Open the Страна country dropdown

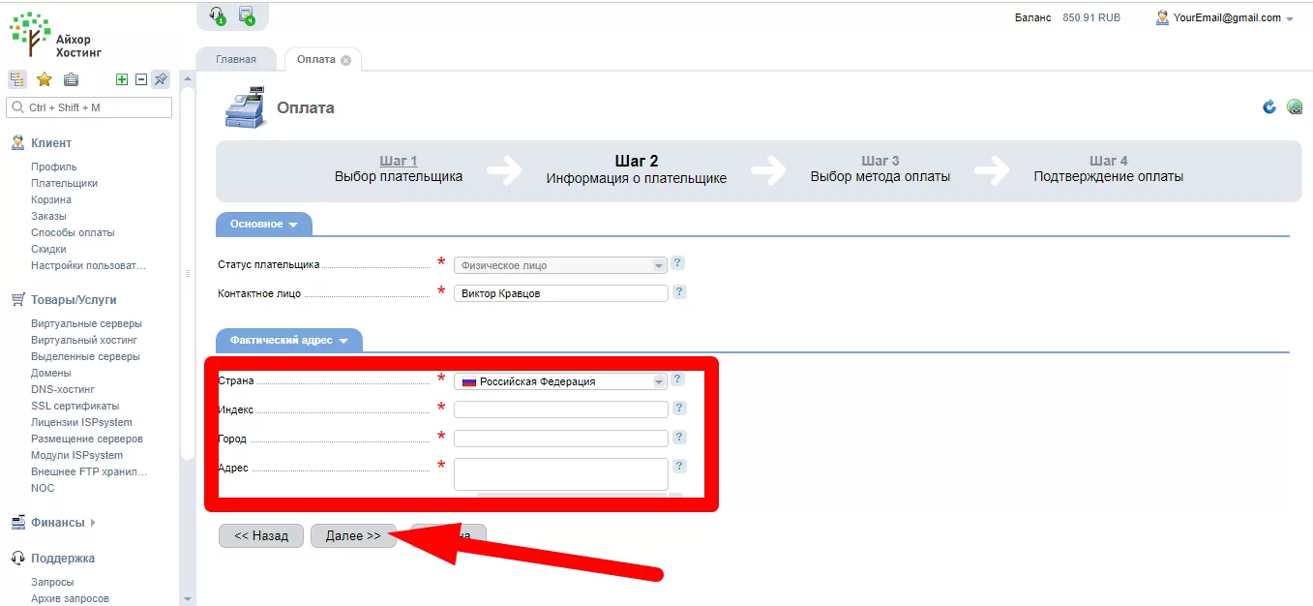point(561,381)
